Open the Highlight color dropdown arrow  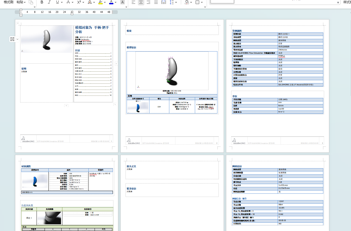coord(105,2)
